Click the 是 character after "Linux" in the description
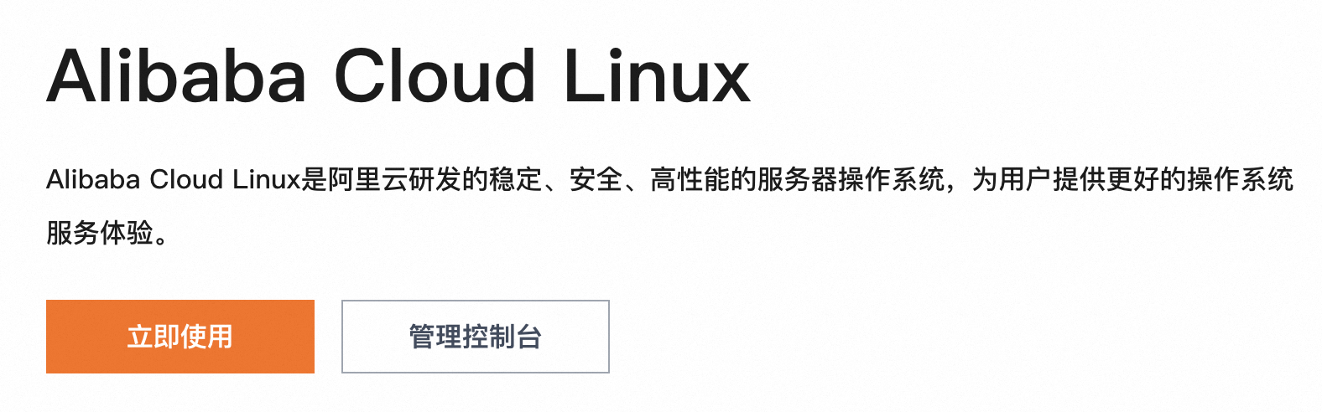The image size is (1322, 412). 314,179
